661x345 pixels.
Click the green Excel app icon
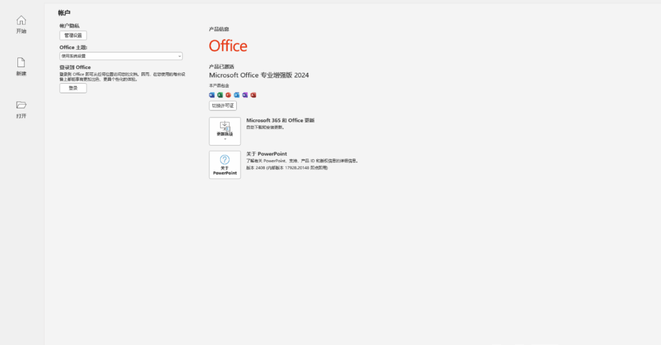click(x=220, y=95)
